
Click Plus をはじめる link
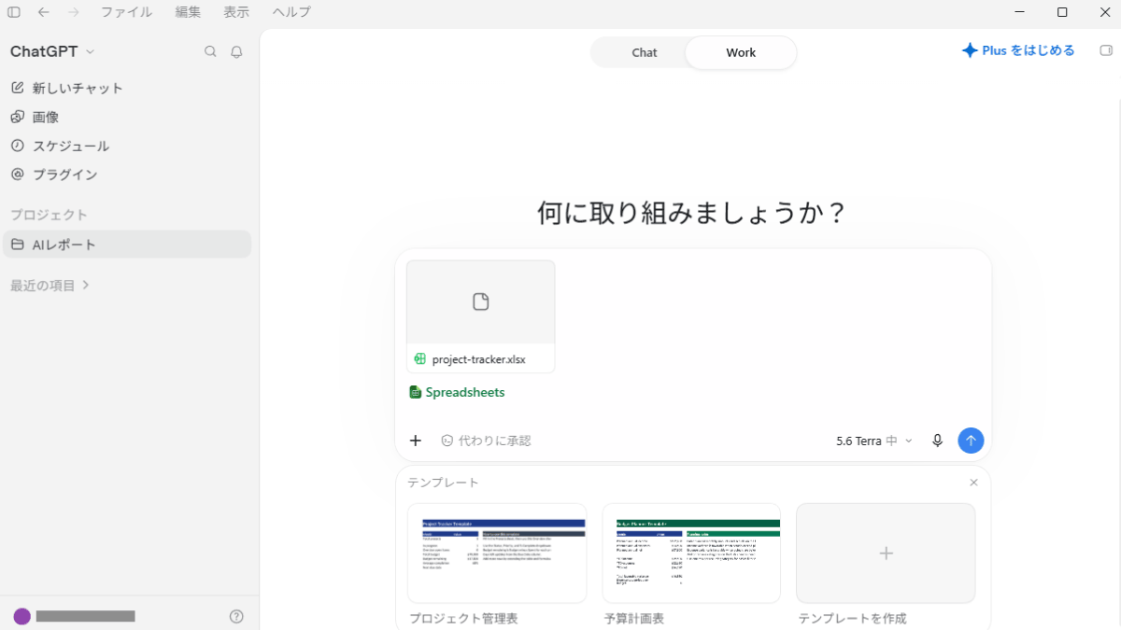(1018, 50)
